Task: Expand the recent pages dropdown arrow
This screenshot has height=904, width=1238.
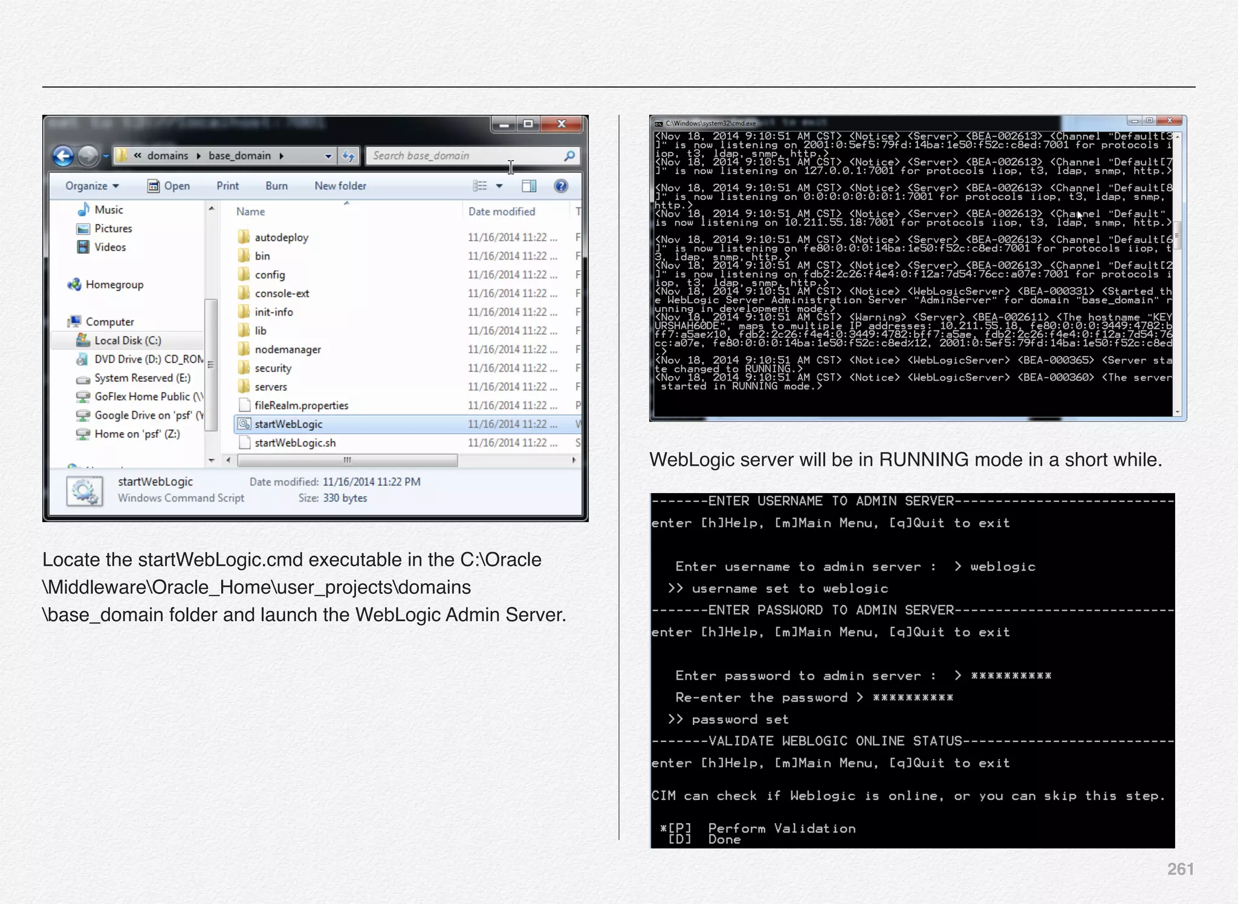Action: tap(105, 157)
